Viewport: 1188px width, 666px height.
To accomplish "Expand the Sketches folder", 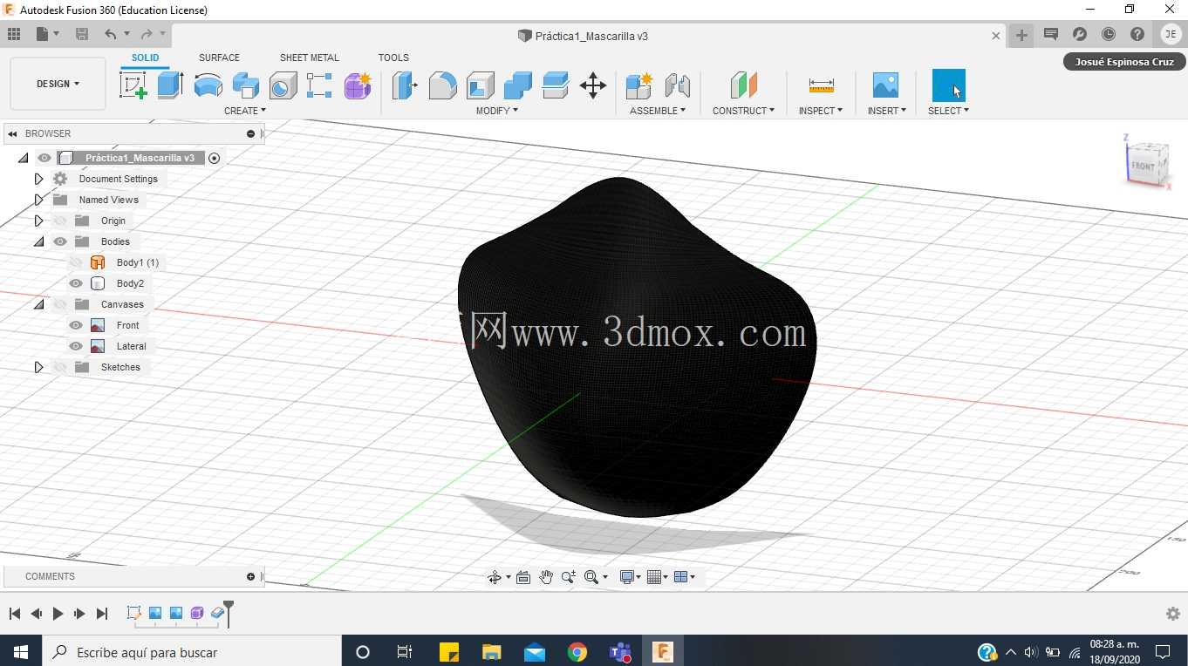I will (x=38, y=367).
